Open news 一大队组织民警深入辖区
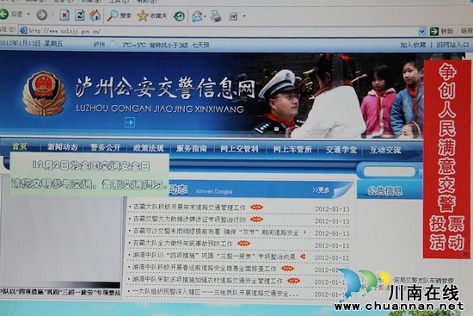This screenshot has width=473, height=316. pos(215,293)
